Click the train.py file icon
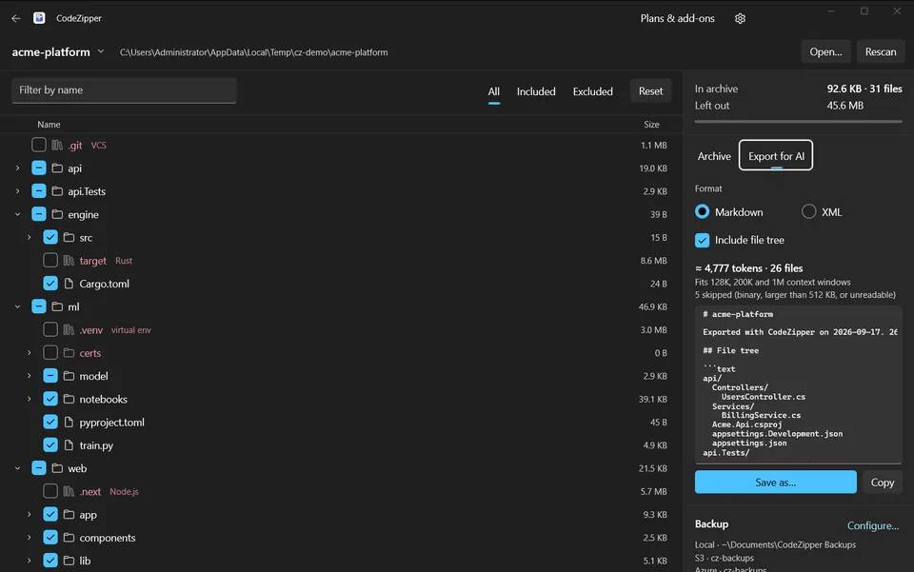The image size is (914, 572). point(69,445)
